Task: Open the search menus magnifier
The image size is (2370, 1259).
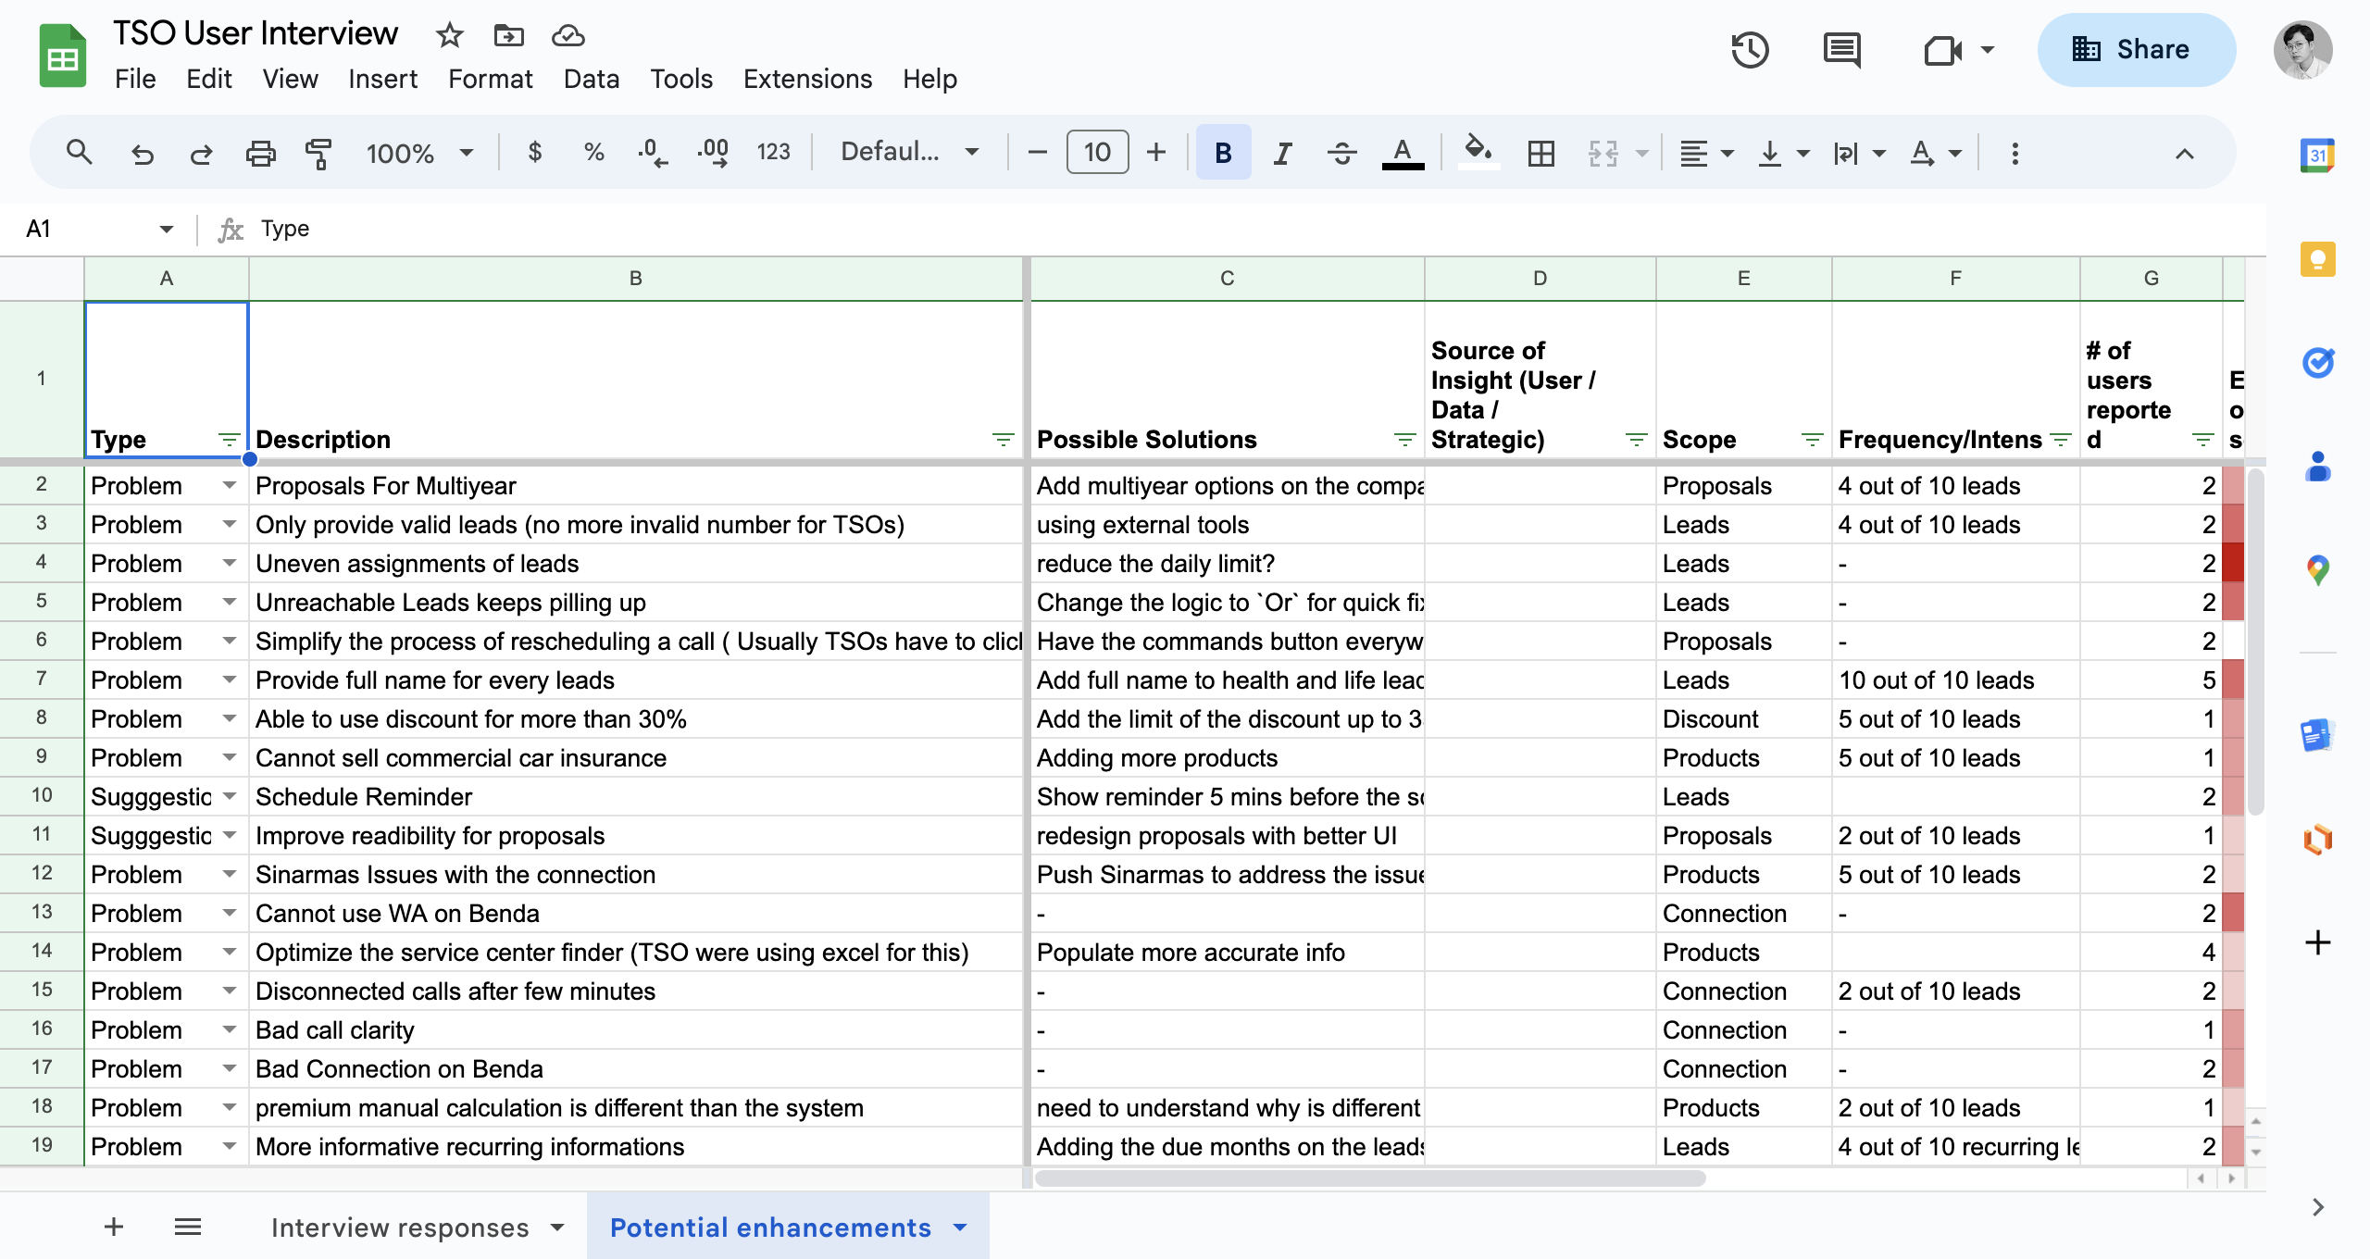Action: pos(80,152)
